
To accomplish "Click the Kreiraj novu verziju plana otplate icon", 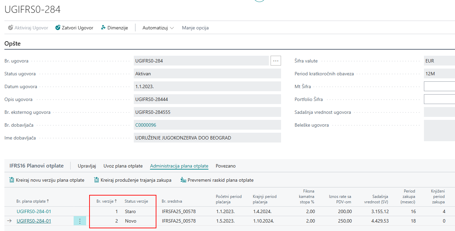I will click(x=12, y=180).
